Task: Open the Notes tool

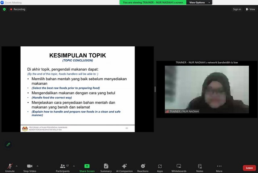Action: (x=200, y=167)
